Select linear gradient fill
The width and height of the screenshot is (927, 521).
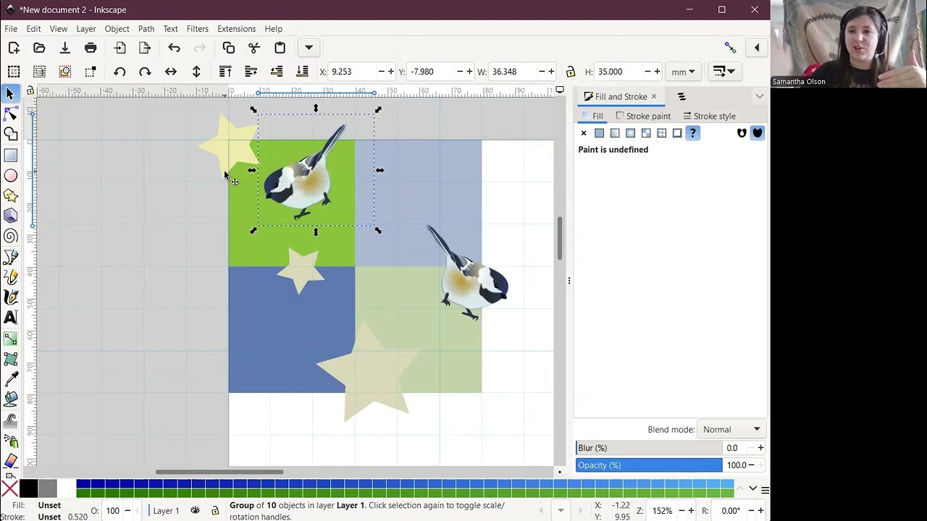coord(615,133)
